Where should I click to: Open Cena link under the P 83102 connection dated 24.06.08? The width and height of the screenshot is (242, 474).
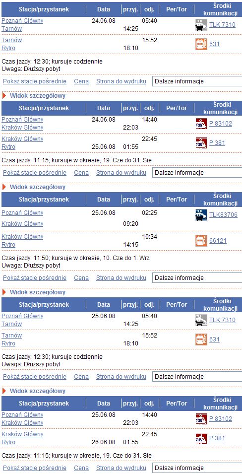tap(81, 173)
